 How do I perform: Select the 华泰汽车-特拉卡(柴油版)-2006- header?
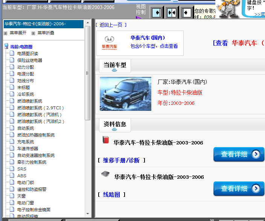pos(44,24)
